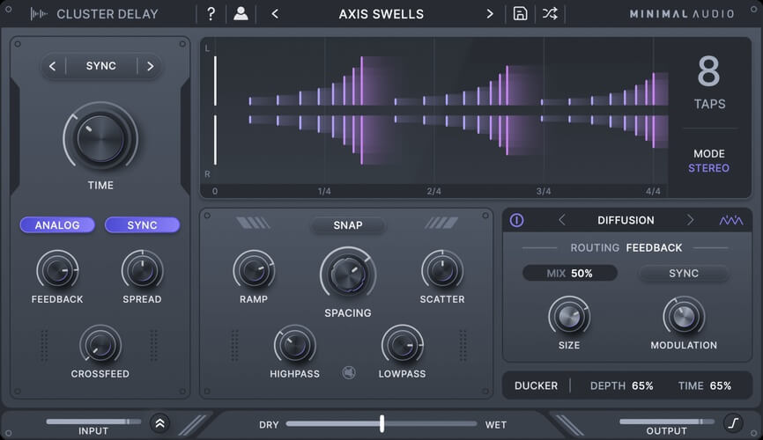Click the speaker icon between Highpass and Lowpass
763x440 pixels.
[349, 373]
